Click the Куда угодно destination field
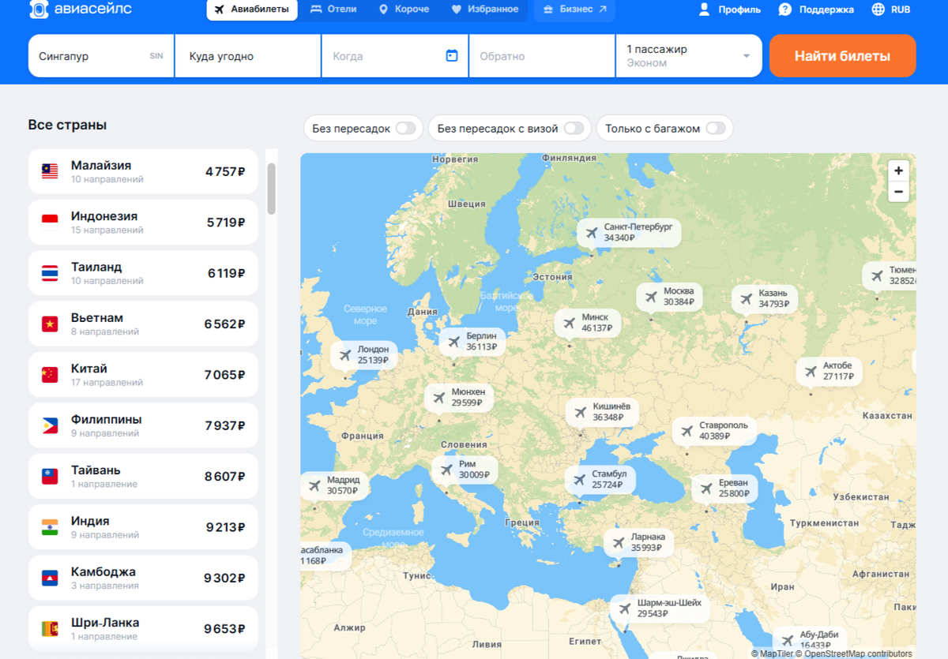The height and width of the screenshot is (659, 948). tap(248, 56)
